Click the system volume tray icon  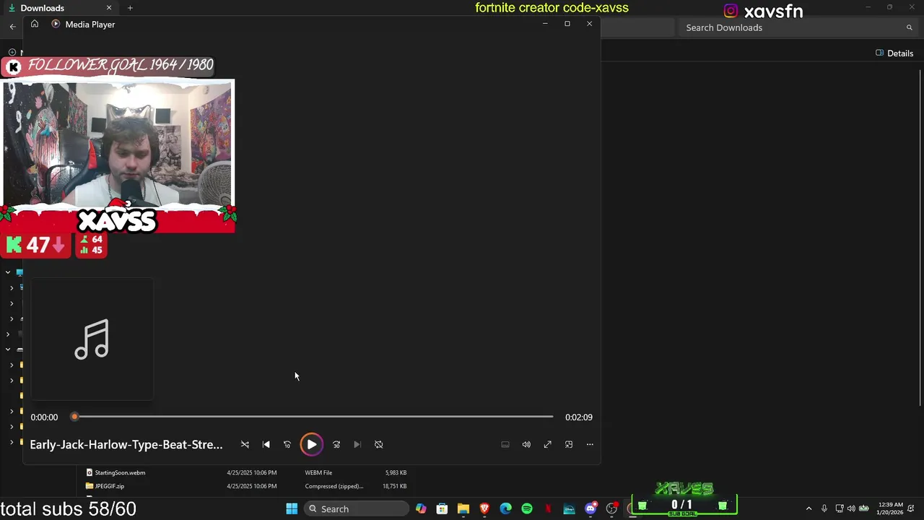click(851, 509)
